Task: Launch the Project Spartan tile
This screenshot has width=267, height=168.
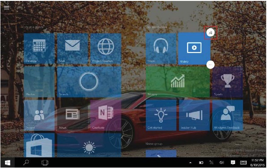Action: pos(106,49)
